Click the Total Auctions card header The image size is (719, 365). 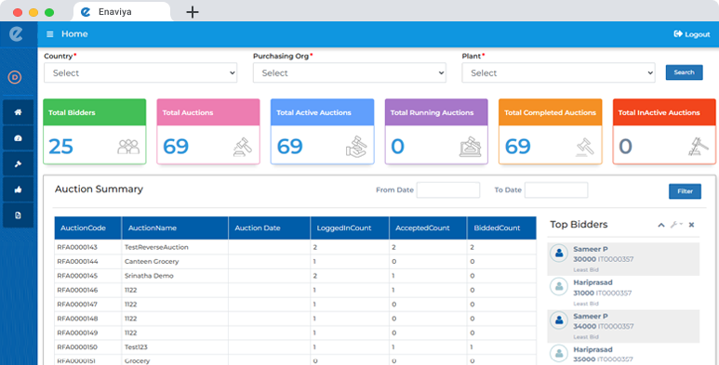point(208,112)
